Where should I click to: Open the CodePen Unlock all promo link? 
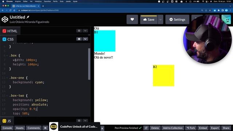point(79,127)
